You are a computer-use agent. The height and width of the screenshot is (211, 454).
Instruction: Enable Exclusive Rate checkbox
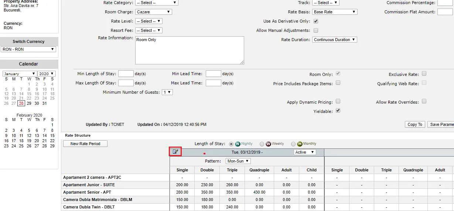pos(424,74)
